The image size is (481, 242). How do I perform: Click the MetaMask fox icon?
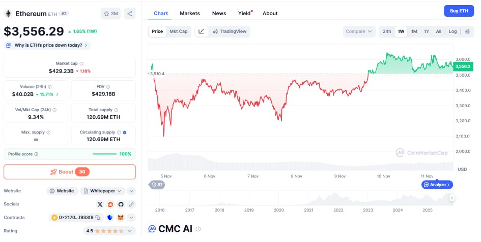point(121,218)
